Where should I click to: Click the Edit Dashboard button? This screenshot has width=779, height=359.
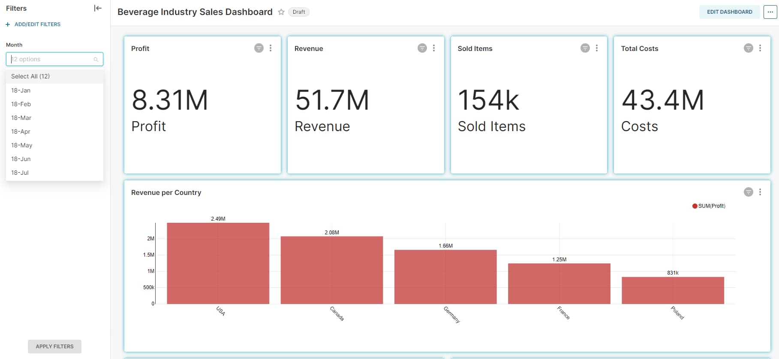(x=729, y=12)
